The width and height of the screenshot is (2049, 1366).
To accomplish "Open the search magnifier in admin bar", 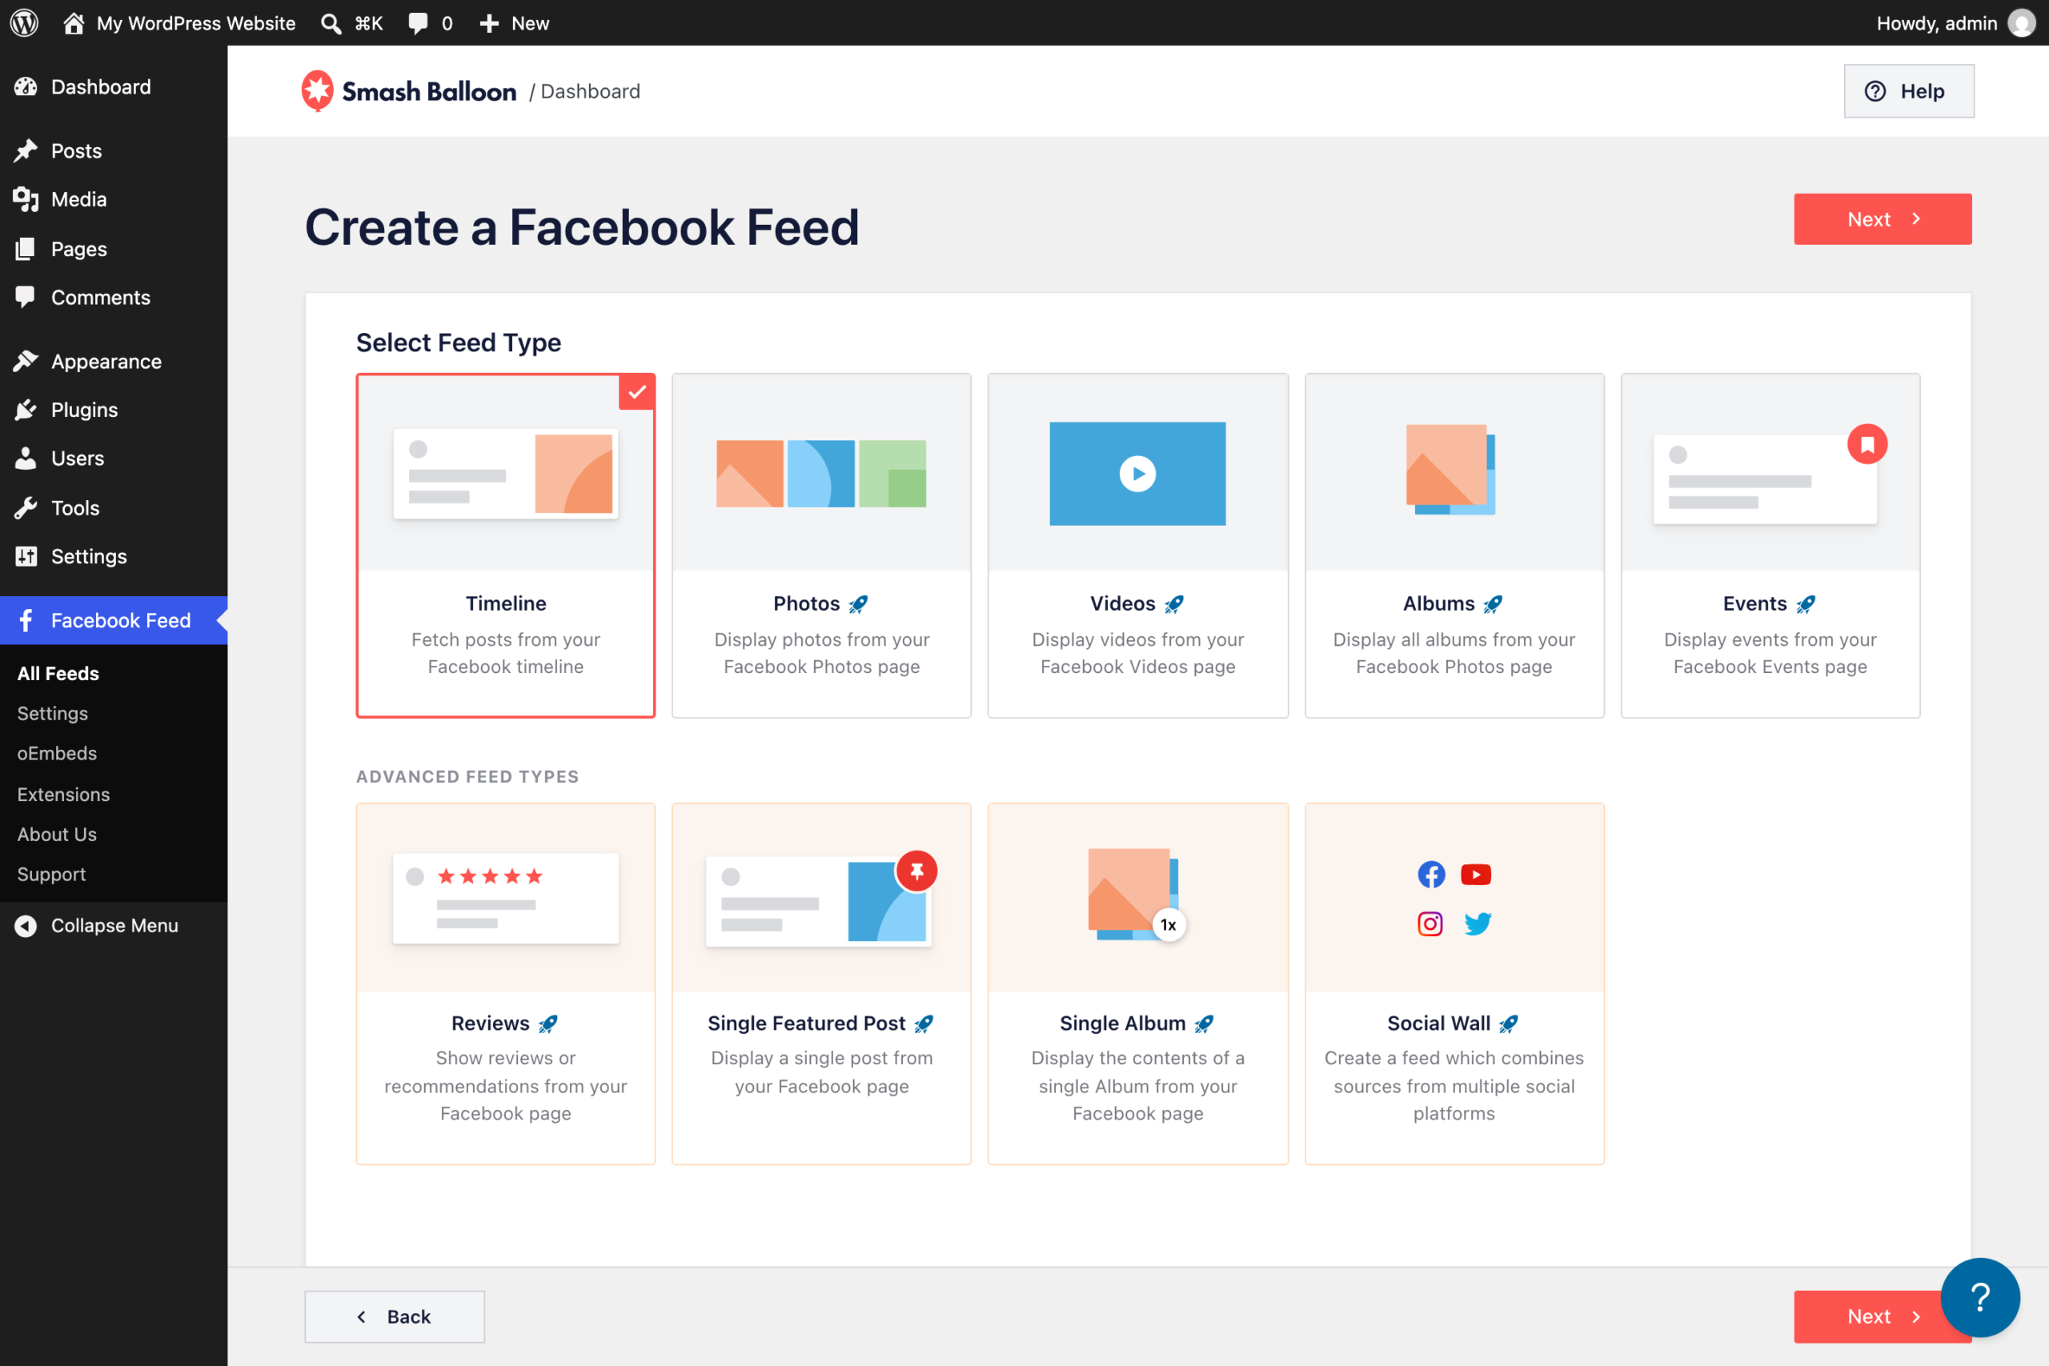I will 331,23.
